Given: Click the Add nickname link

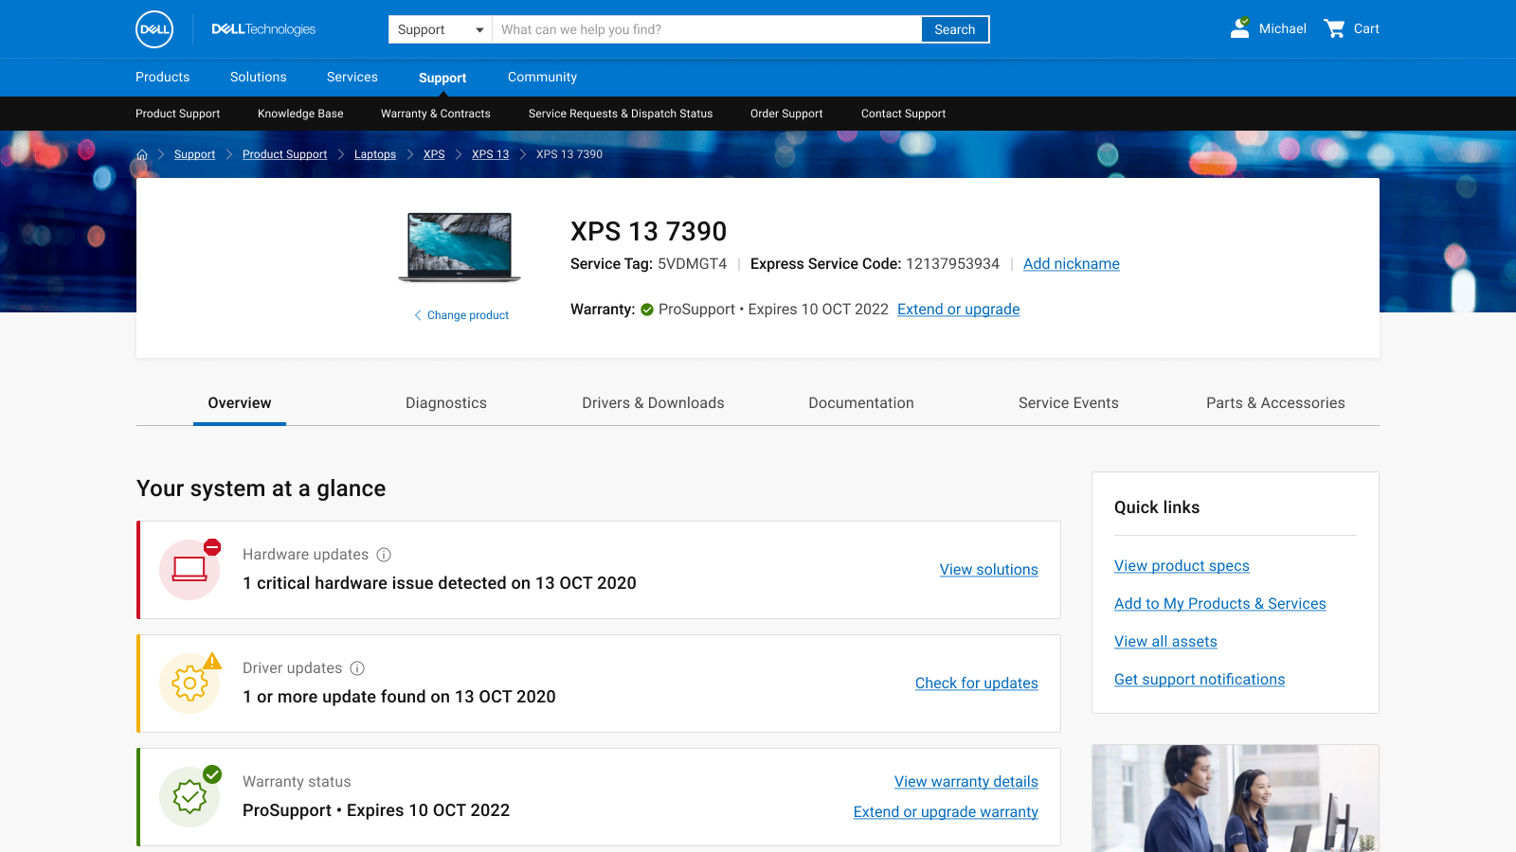Looking at the screenshot, I should (1072, 264).
